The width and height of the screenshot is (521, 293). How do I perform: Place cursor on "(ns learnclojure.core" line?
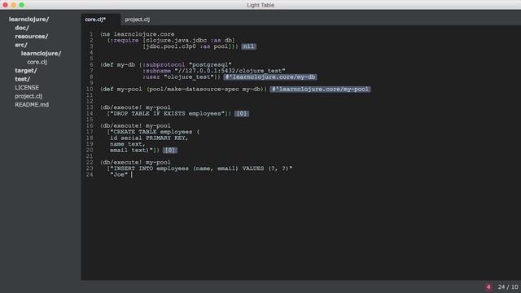138,34
